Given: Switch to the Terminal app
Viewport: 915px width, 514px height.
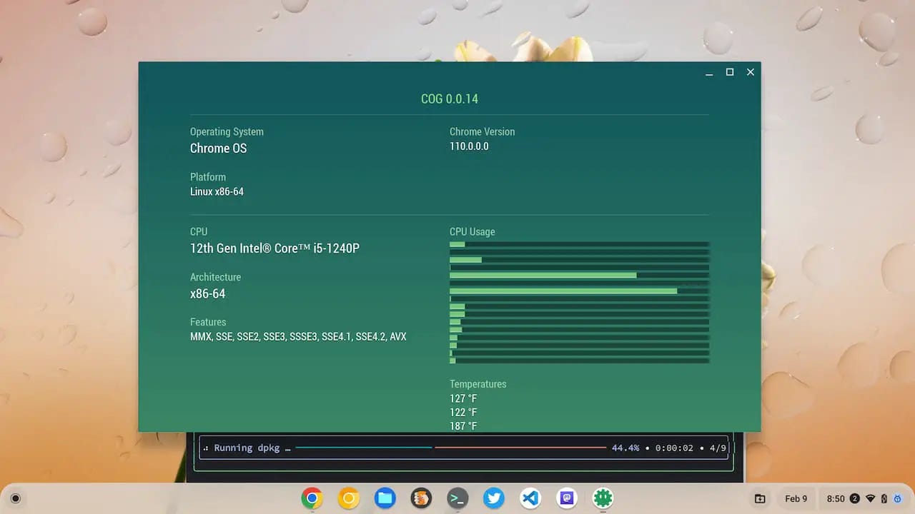Looking at the screenshot, I should 457,498.
